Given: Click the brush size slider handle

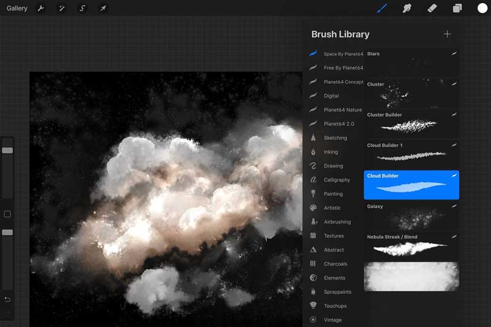Looking at the screenshot, I should tap(7, 150).
